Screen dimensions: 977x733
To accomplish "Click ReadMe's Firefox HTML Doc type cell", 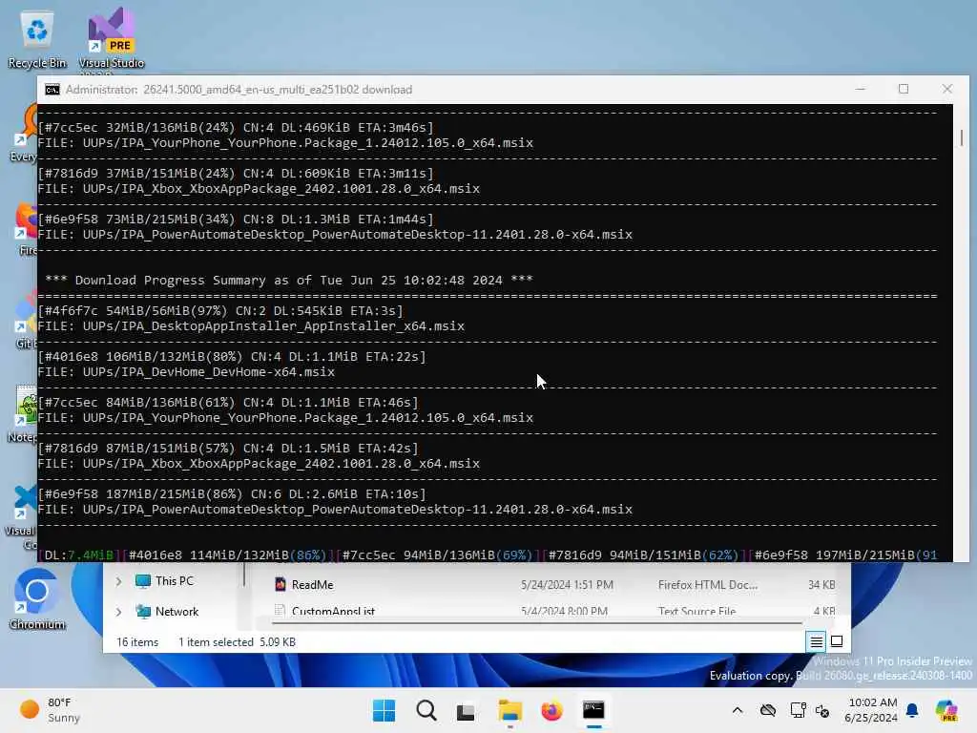I will click(708, 585).
